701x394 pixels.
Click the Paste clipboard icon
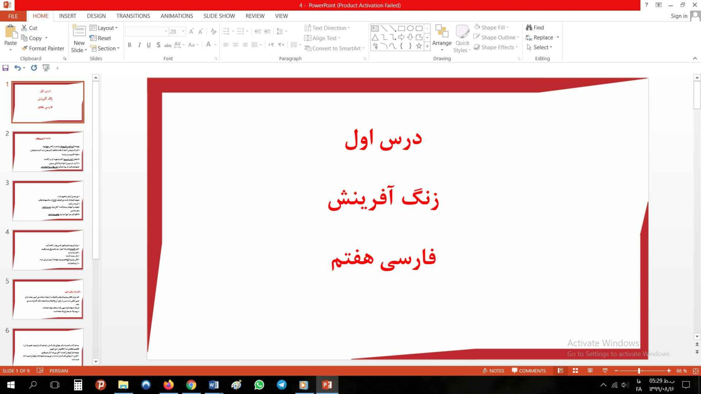point(11,32)
